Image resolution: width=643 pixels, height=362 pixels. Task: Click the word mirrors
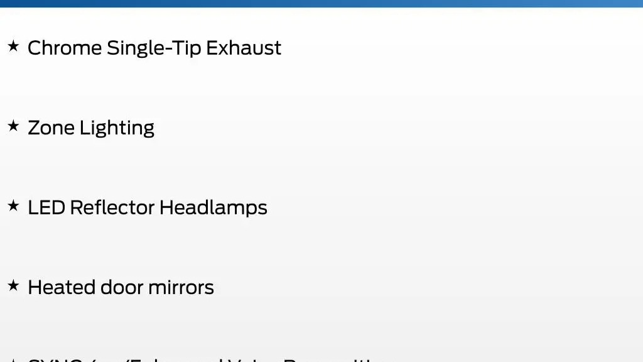click(x=181, y=288)
